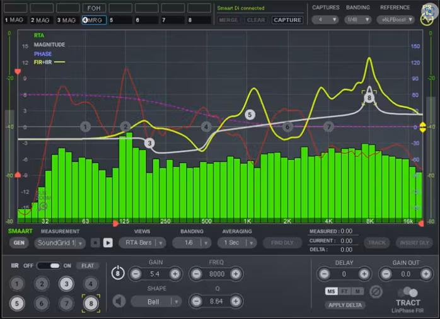This screenshot has width=440, height=319.
Task: Select filter node 7 on the graph
Action: pyautogui.click(x=328, y=127)
